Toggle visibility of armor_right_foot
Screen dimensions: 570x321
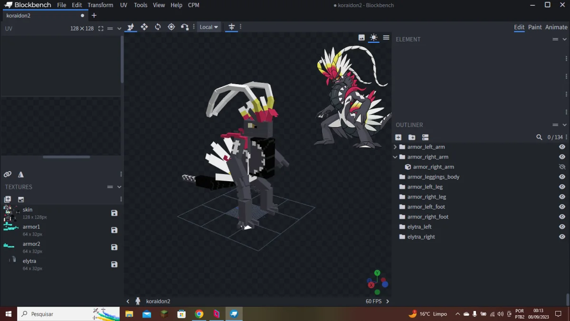click(562, 217)
